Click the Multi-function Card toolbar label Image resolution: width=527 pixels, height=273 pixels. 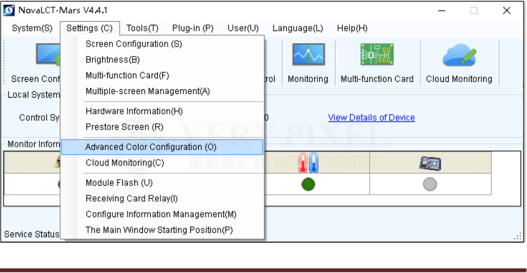[x=377, y=79]
